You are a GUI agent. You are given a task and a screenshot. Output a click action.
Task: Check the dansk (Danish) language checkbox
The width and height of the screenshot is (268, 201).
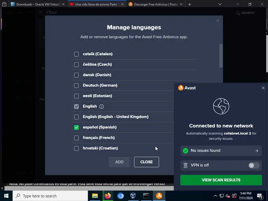[x=76, y=75]
